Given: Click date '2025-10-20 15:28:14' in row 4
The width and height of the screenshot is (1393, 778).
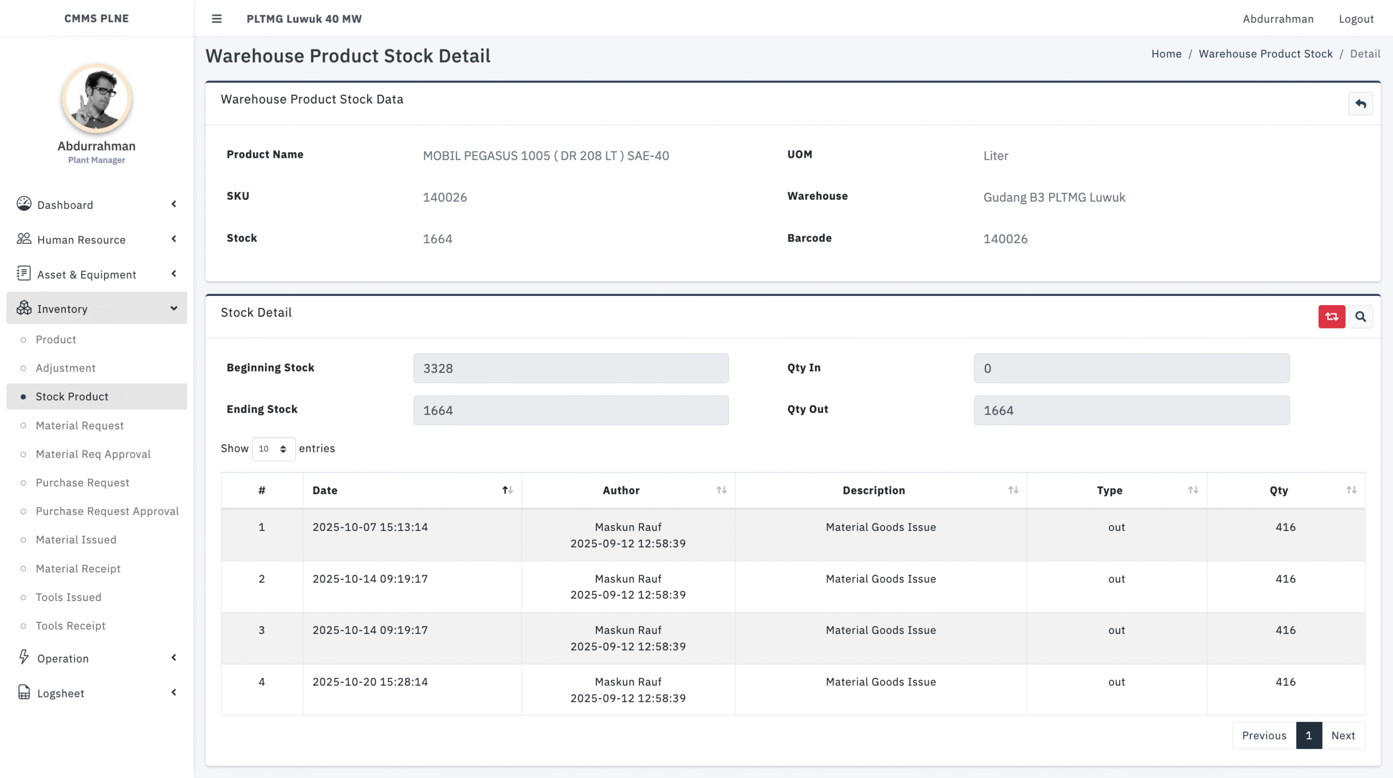Looking at the screenshot, I should coord(370,682).
